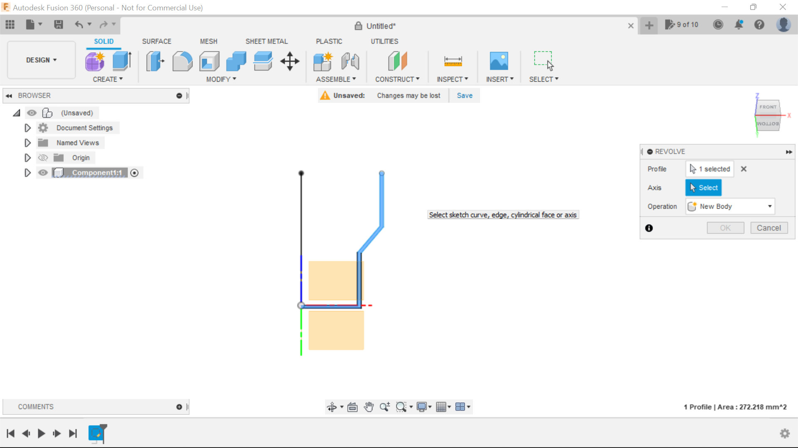This screenshot has height=448, width=798.
Task: Select the Window Selection tool icon
Action: coord(543,61)
